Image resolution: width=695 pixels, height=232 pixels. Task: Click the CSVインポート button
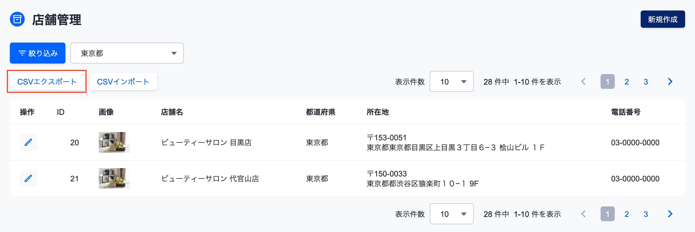tap(123, 81)
